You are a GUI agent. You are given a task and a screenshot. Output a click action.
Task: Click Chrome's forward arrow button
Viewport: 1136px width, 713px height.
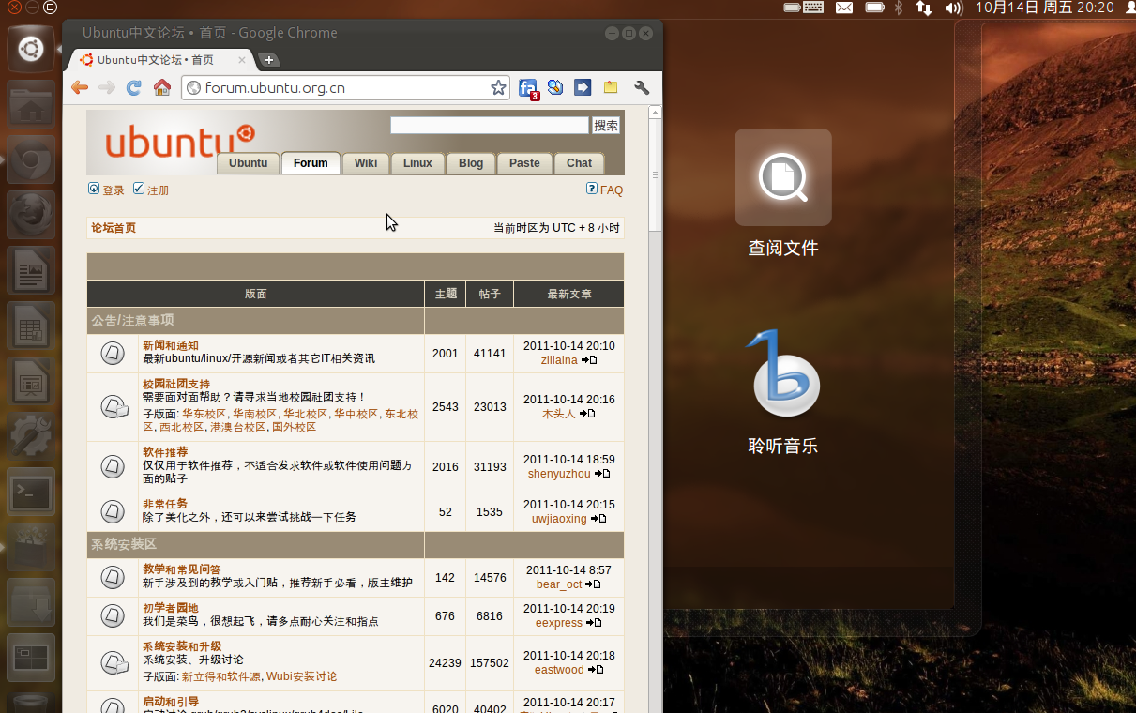(x=107, y=87)
